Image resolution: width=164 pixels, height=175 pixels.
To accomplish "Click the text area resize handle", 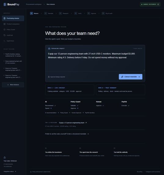I will [x=144, y=70].
